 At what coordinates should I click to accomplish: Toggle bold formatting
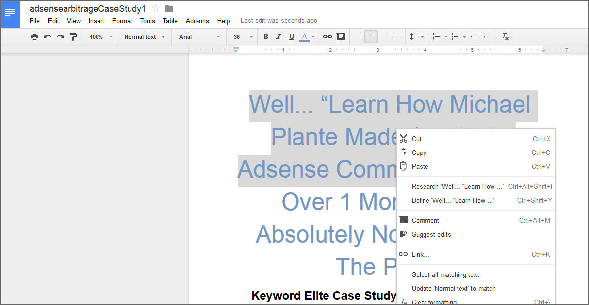click(x=265, y=37)
